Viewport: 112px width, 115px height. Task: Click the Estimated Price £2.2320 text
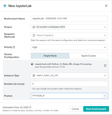16,107
